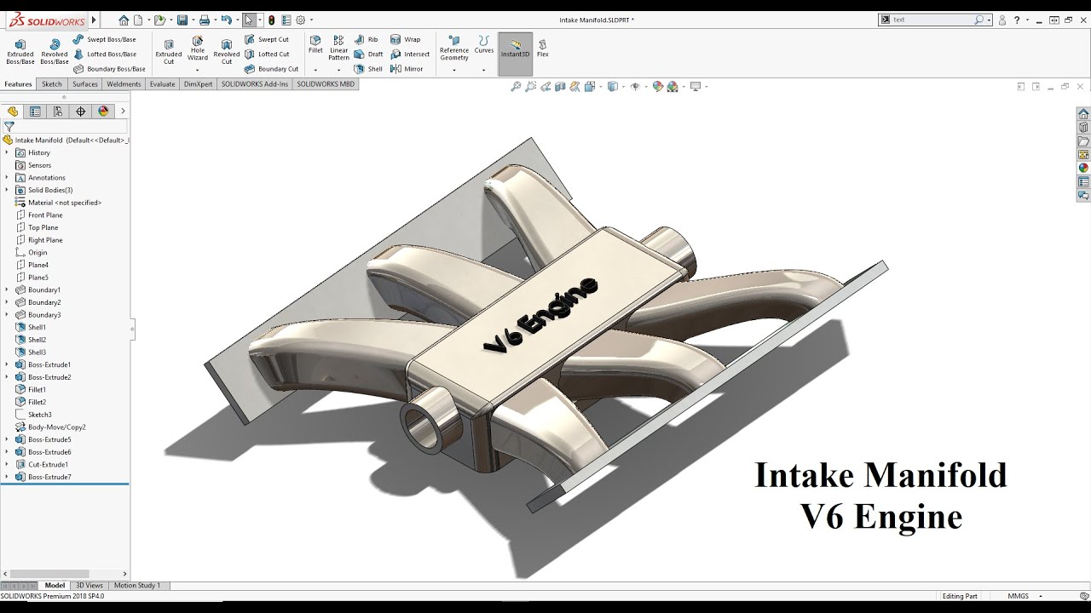The height and width of the screenshot is (613, 1091).
Task: Expand the Annotations folder
Action: [7, 177]
